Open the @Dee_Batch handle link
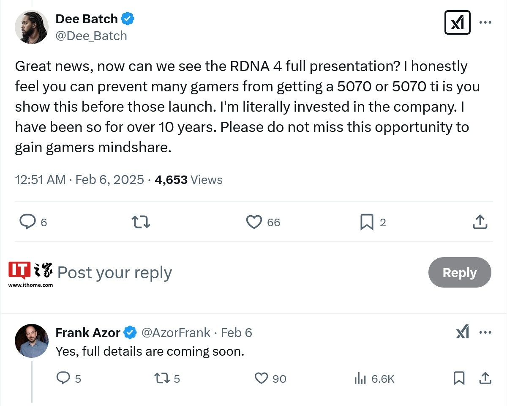The width and height of the screenshot is (507, 406). pyautogui.click(x=91, y=36)
